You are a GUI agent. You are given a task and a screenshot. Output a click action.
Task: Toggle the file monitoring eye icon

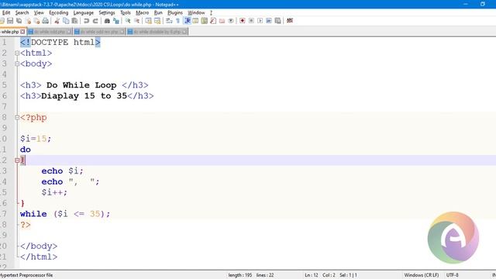click(231, 21)
